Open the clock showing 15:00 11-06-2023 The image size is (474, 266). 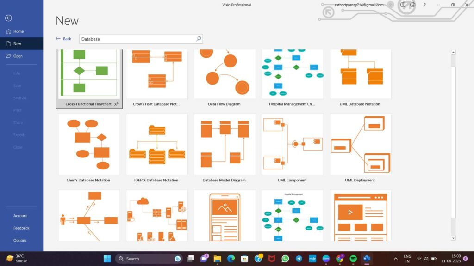tap(451, 259)
